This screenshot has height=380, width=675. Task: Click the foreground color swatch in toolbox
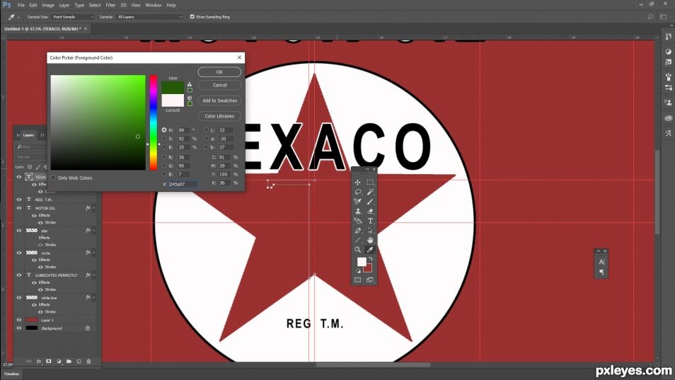tap(362, 262)
